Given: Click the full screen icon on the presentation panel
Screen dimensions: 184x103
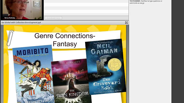Looking at the screenshot, I should coord(126,23).
